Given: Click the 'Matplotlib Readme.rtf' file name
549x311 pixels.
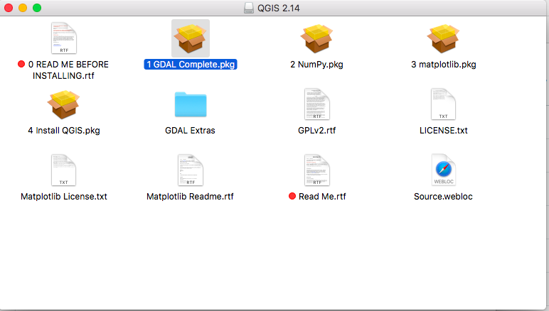Looking at the screenshot, I should pyautogui.click(x=190, y=197).
